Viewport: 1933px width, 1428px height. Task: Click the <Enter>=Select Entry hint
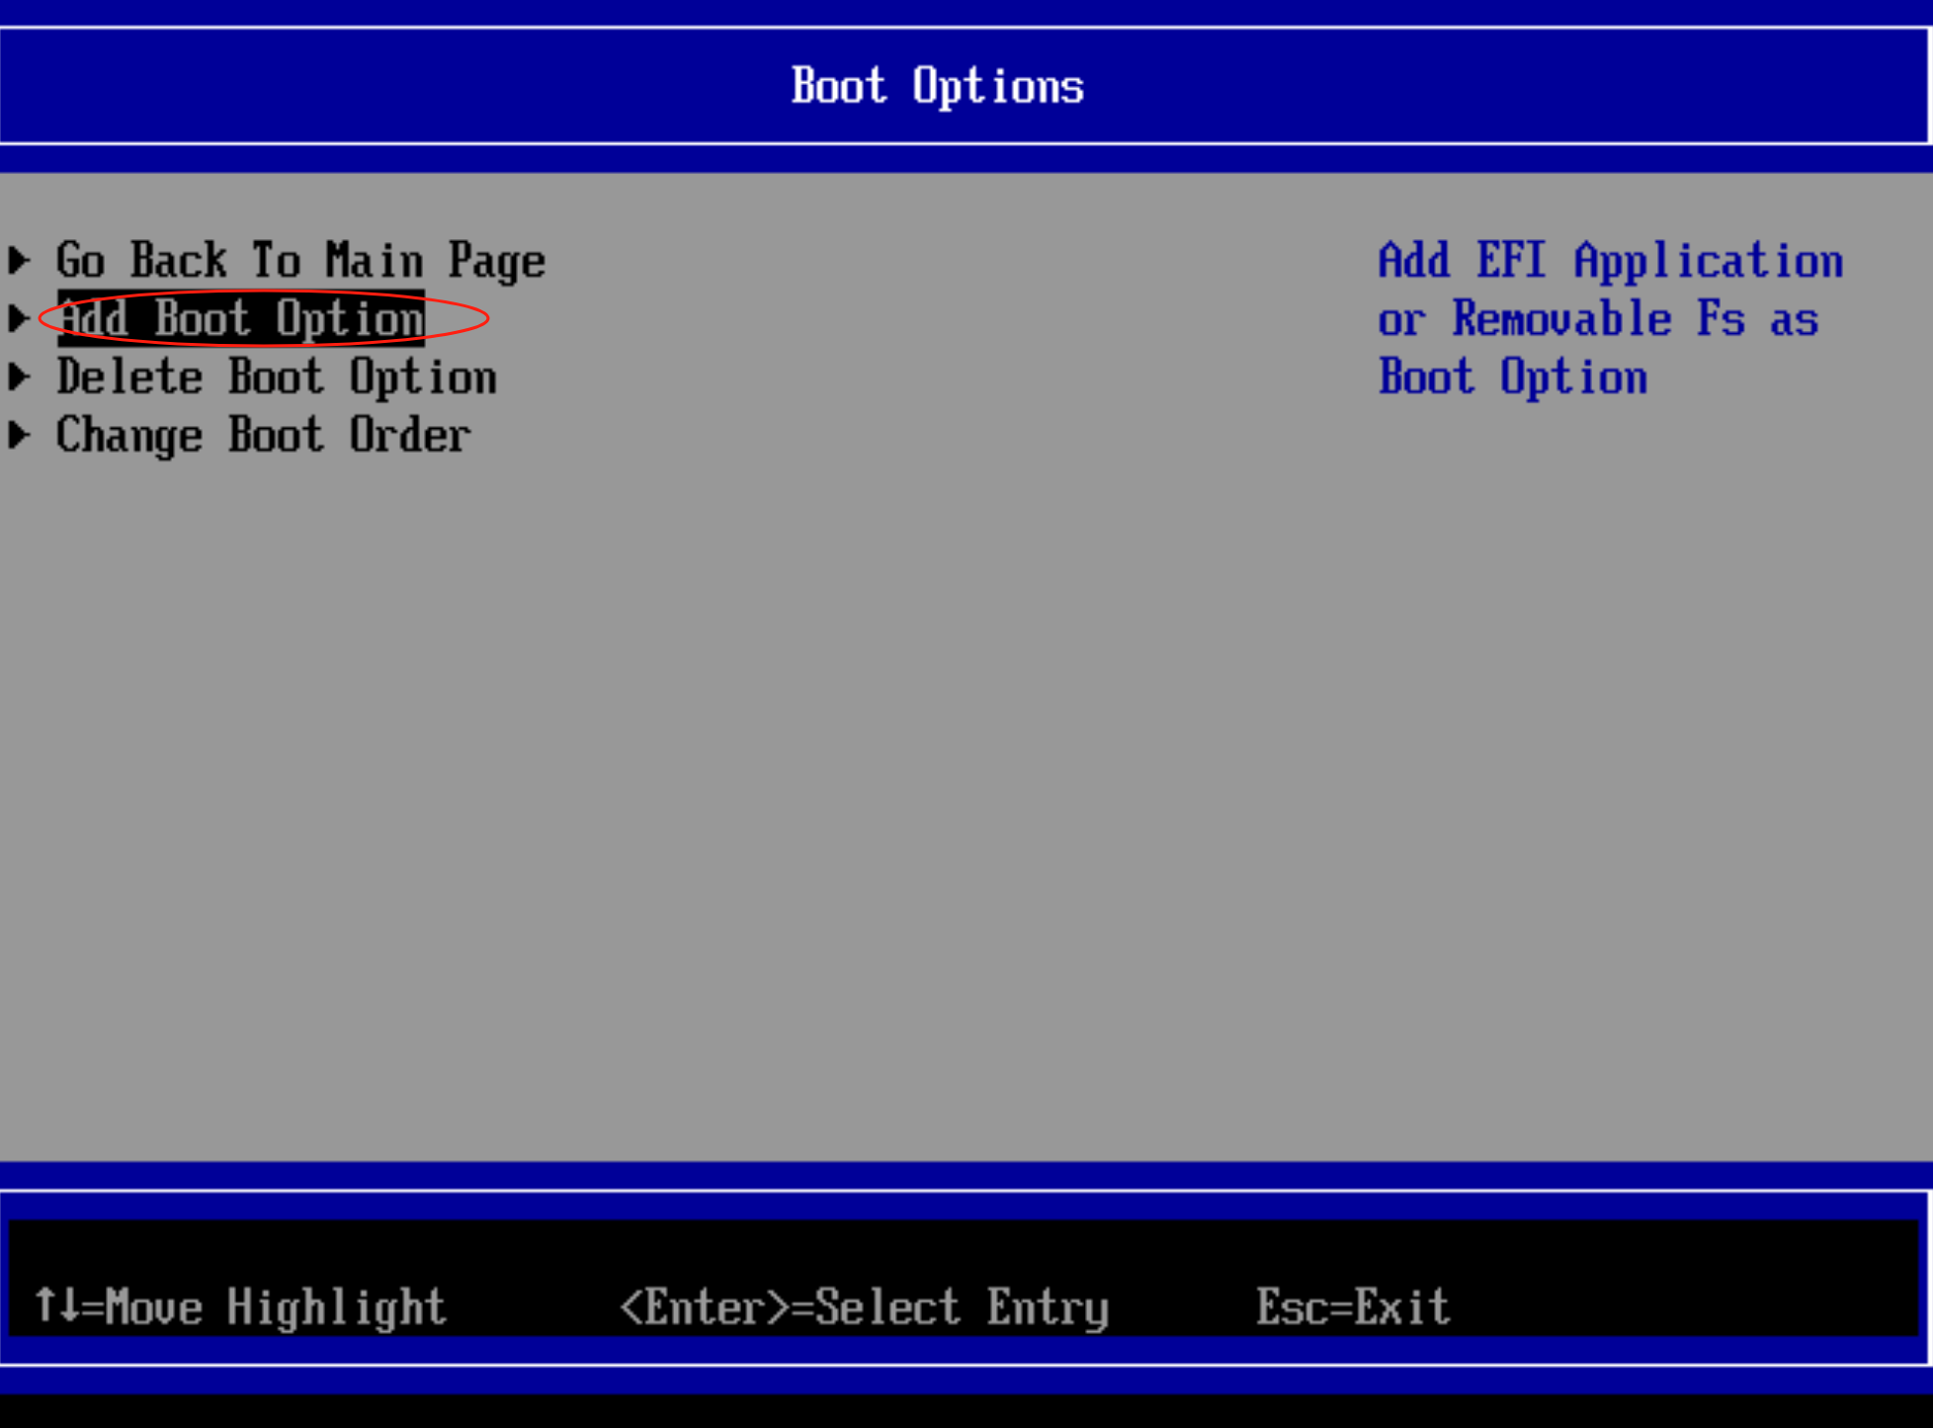(x=865, y=1306)
